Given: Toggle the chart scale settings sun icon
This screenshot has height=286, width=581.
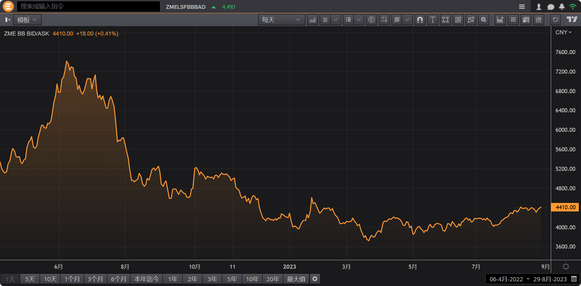Looking at the screenshot, I should click(566, 267).
